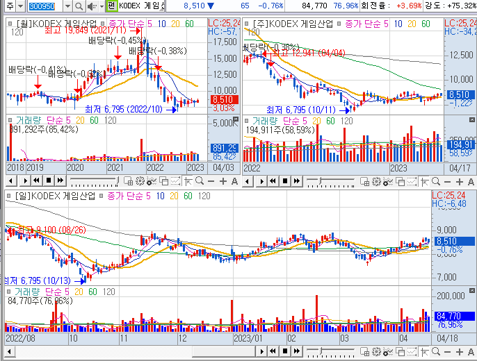Click monthly chart 'A' auto-scale icon

234,182
